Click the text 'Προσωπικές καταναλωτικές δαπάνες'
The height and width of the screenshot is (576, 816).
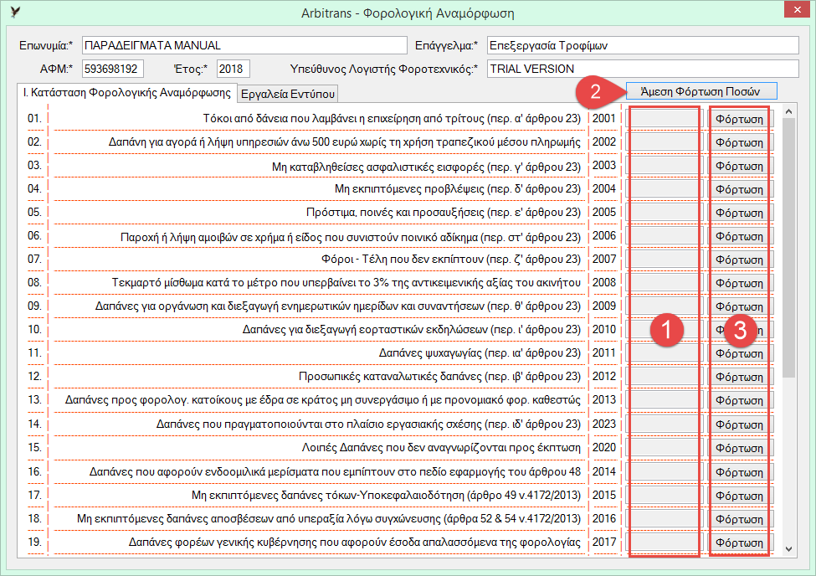pyautogui.click(x=390, y=376)
